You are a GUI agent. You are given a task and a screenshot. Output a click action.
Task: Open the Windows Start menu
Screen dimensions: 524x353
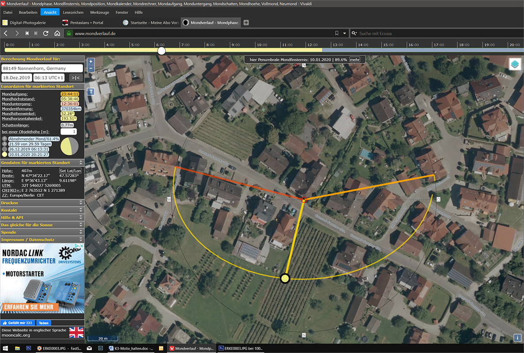pos(5,348)
